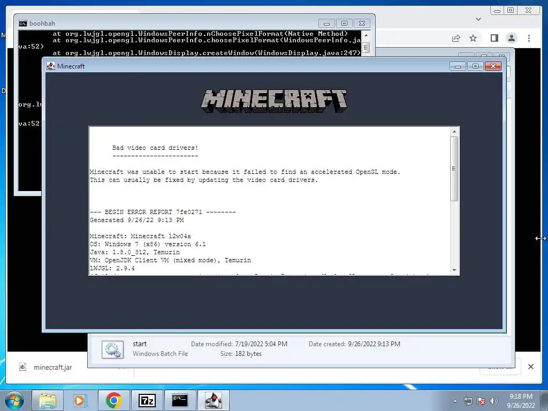This screenshot has height=411, width=548.
Task: Click the error report scrollbar thumb
Action: (x=454, y=169)
